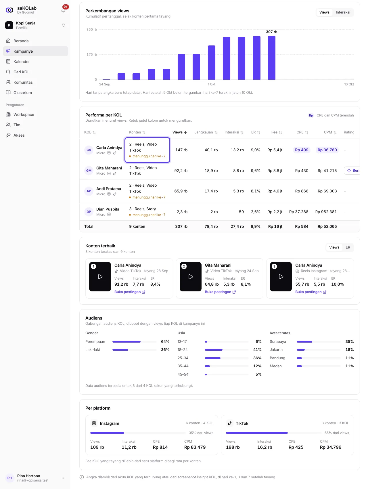Open the Beranda home icon
Viewport: 368px width, 489px height.
coord(8,41)
